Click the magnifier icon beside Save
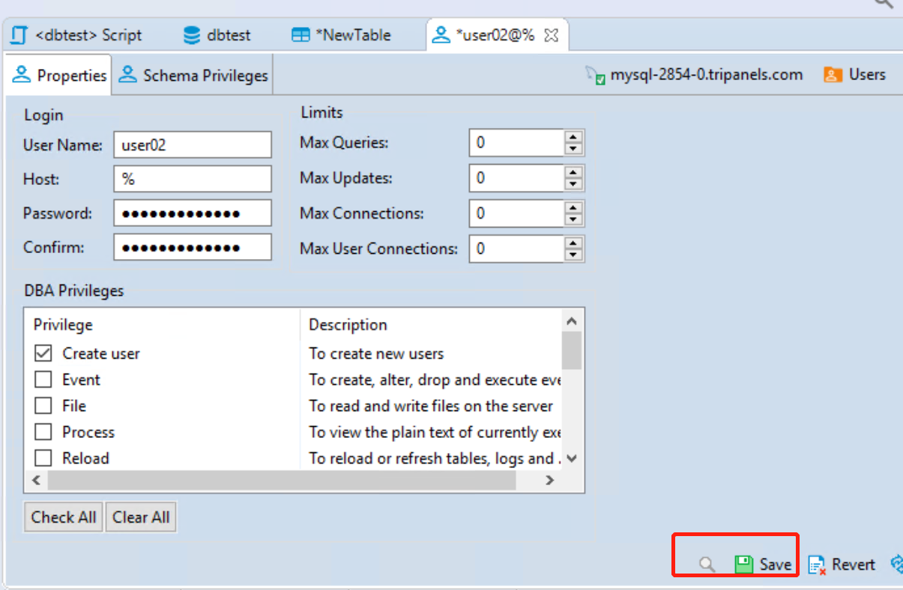Screen dimensions: 903x590 click(707, 564)
